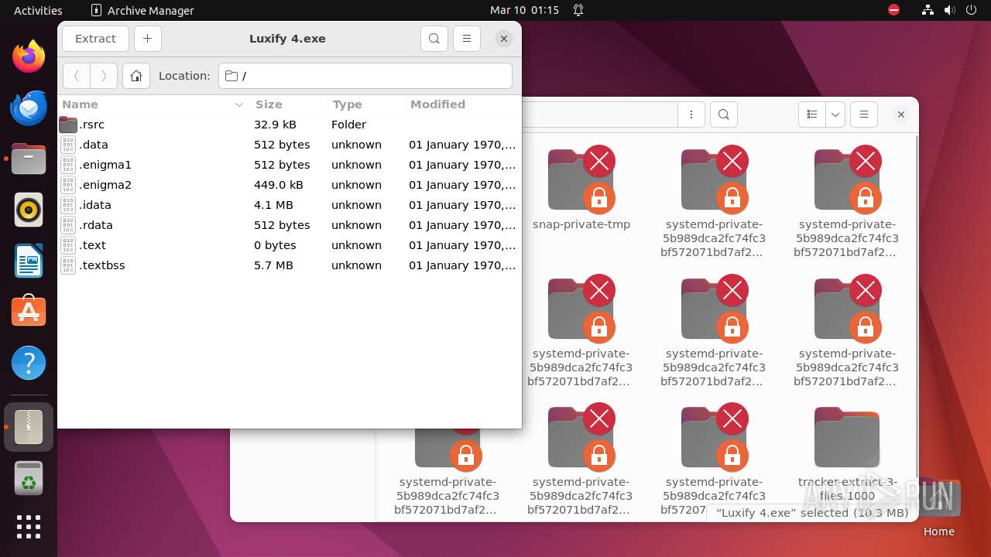Screen dimensions: 991x557
Task: Open the system power menu icon
Action: tap(972, 10)
